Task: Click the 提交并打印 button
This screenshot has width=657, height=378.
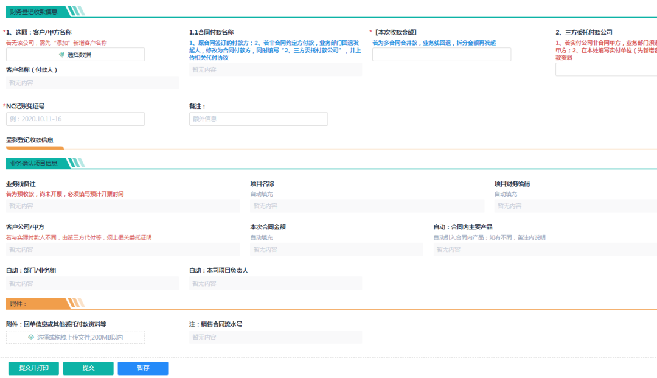Action: (x=33, y=368)
